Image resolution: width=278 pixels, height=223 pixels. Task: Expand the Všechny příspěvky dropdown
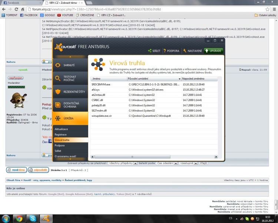pyautogui.click(x=135, y=163)
